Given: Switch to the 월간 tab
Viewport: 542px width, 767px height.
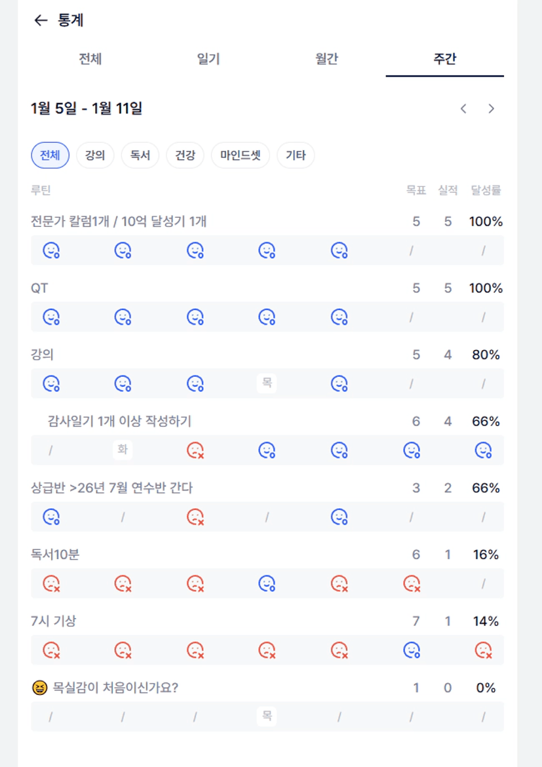Looking at the screenshot, I should click(x=326, y=59).
